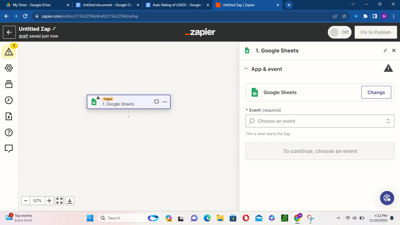Viewport: 400px width, 225px height.
Task: Open the Top events widget
Action: coord(19,218)
